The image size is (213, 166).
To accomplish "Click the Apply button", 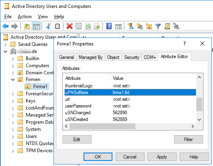I will click(162, 157).
